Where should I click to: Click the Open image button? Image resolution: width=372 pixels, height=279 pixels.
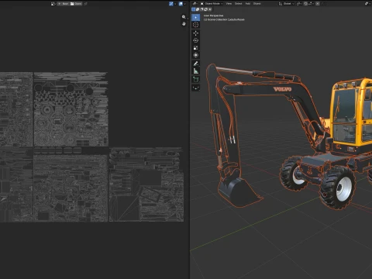[76, 4]
